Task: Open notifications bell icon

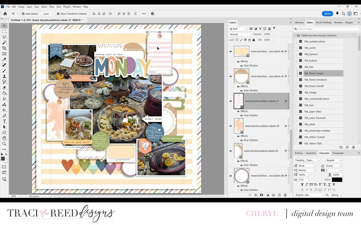Action: pyautogui.click(x=337, y=13)
